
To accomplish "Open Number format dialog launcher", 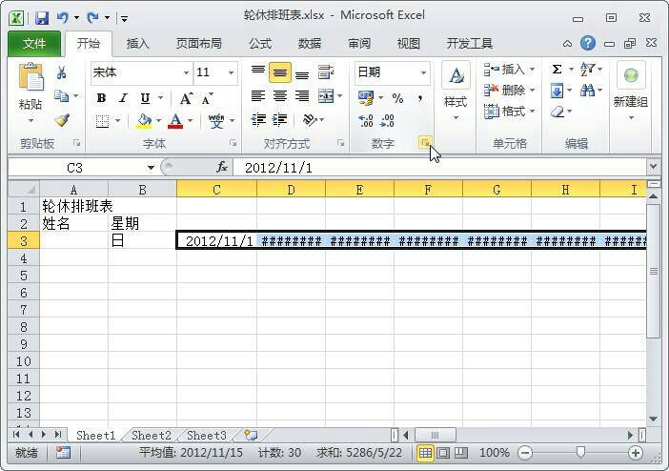I will 425,143.
